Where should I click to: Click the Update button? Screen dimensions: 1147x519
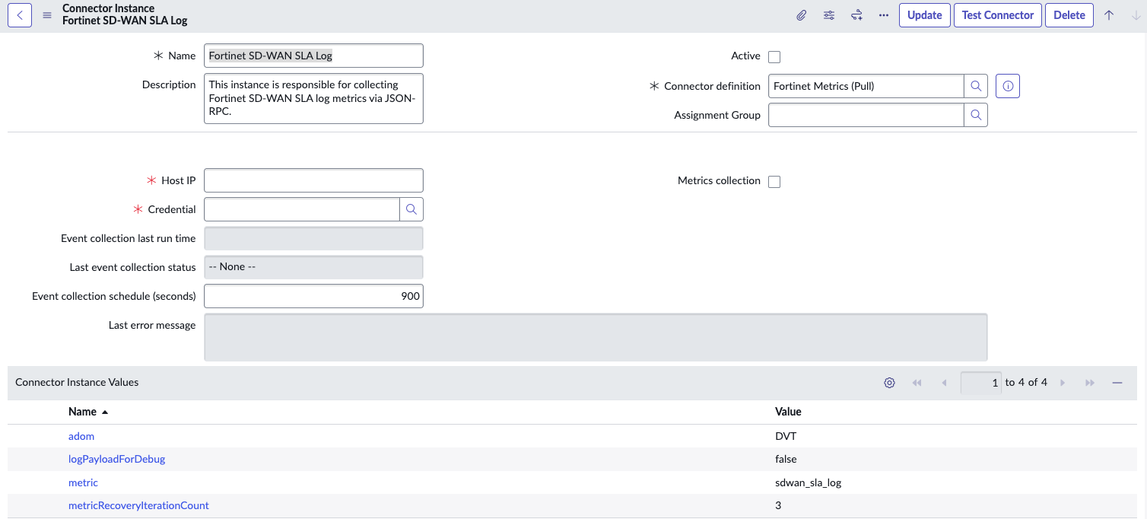(x=925, y=15)
